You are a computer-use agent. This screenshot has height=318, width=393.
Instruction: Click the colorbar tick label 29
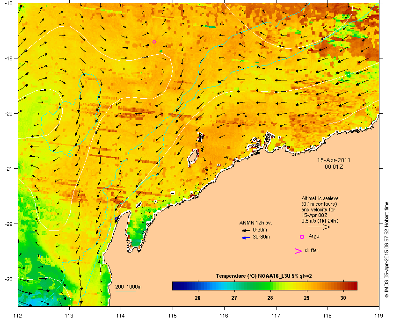point(306,298)
